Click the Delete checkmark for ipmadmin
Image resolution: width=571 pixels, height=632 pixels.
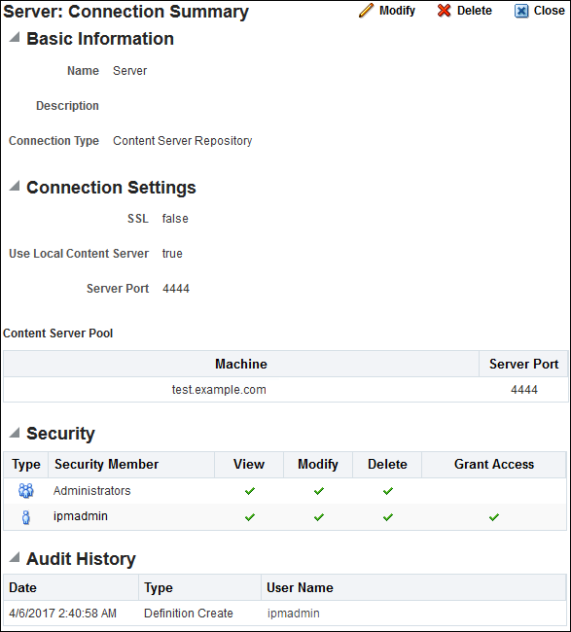coord(388,517)
